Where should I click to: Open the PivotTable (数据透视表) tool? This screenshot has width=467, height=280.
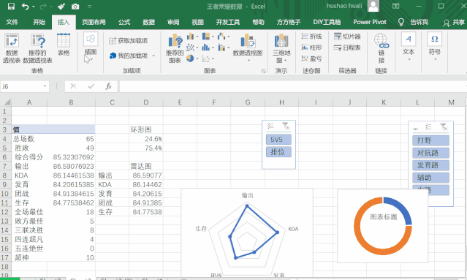(x=12, y=48)
